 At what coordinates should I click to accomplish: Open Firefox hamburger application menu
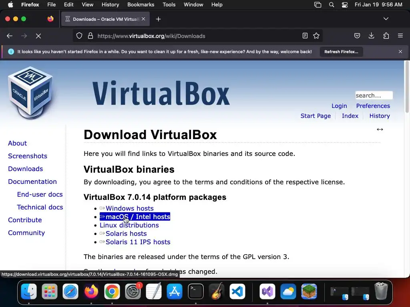click(x=400, y=36)
